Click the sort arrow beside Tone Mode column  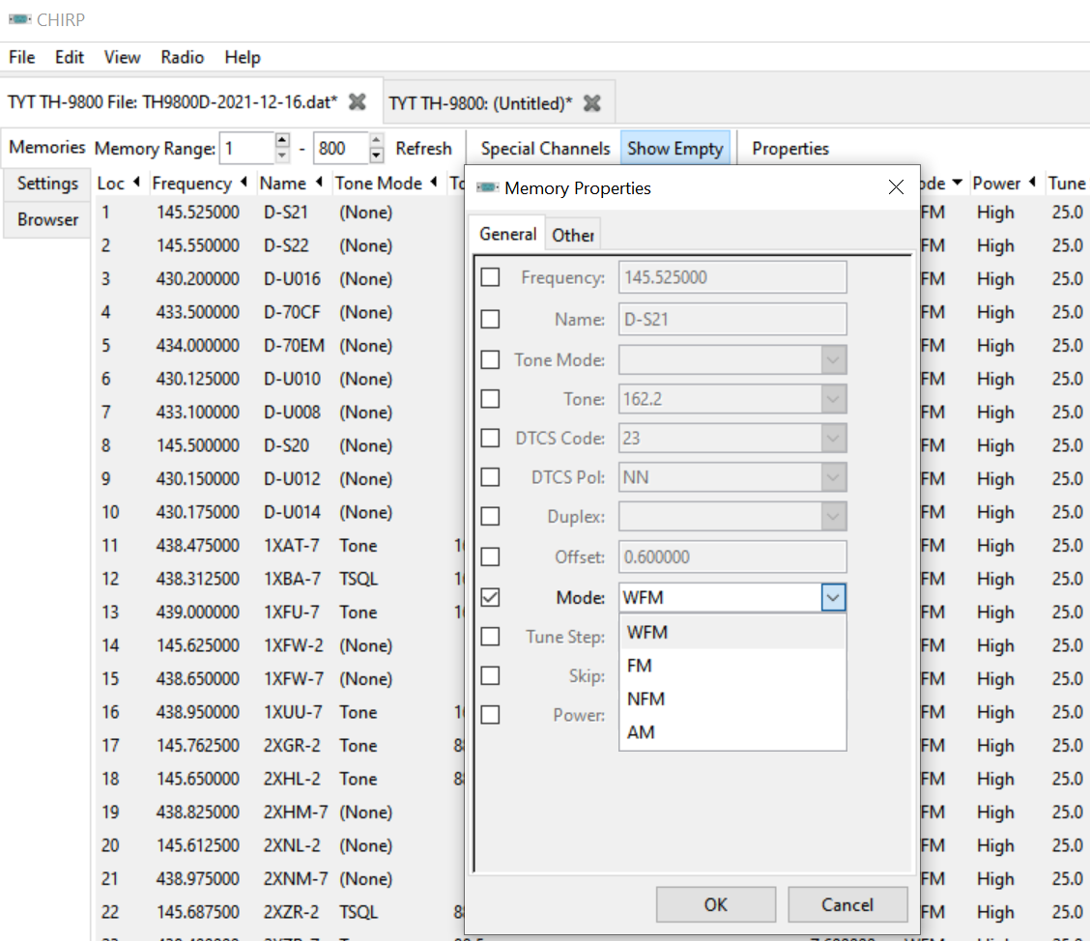coord(433,182)
